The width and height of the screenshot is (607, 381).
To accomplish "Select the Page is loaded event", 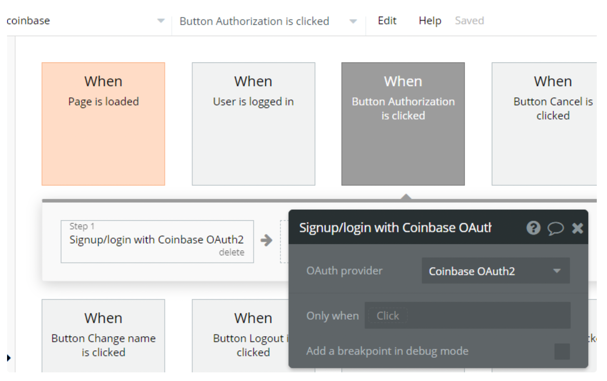I will pyautogui.click(x=103, y=124).
